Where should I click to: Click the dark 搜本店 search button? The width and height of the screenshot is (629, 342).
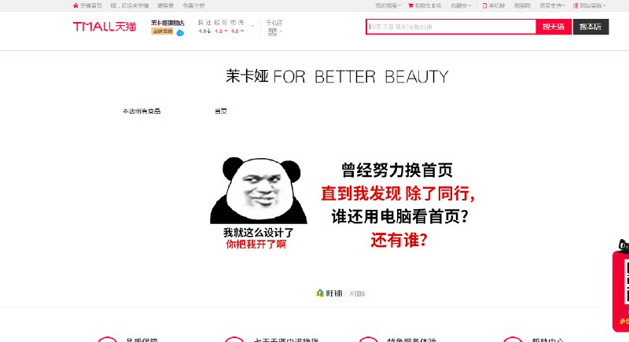click(590, 27)
